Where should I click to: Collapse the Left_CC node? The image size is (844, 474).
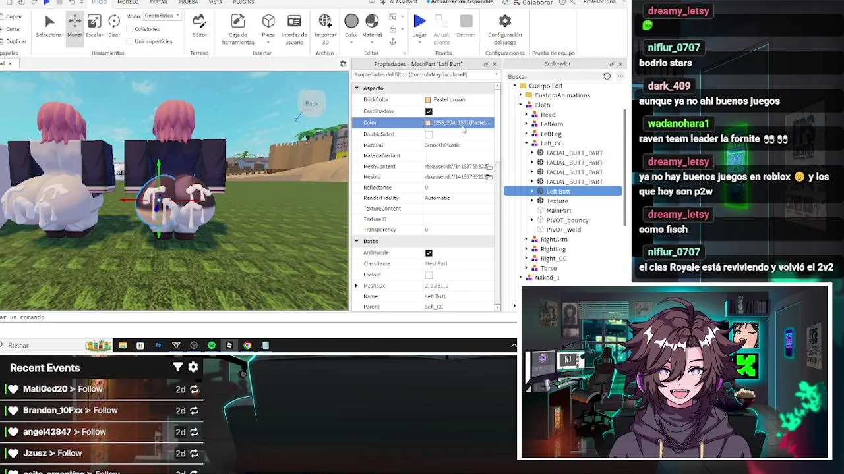point(526,143)
